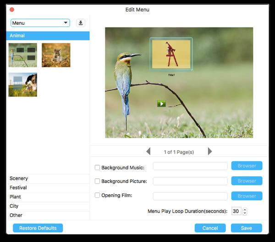The image size is (275, 242).
Task: Enable Background Picture checkbox
Action: coord(97,181)
